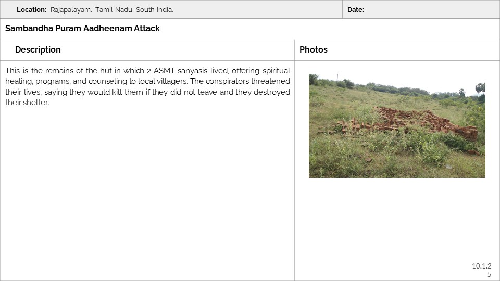Select the "Location:" label
The height and width of the screenshot is (281, 500).
tap(32, 10)
